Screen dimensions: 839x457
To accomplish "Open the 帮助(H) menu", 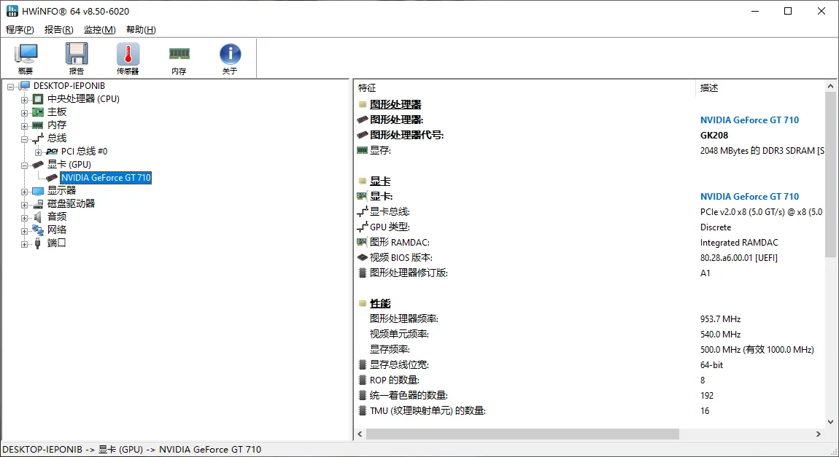I will [141, 29].
